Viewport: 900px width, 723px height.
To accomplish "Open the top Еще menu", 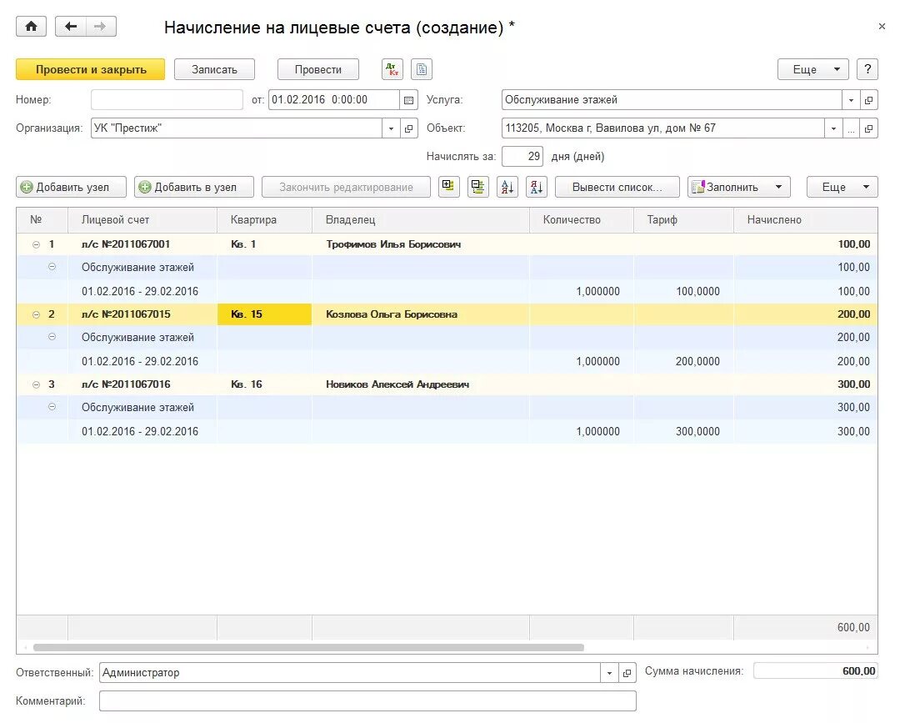I will (x=812, y=69).
